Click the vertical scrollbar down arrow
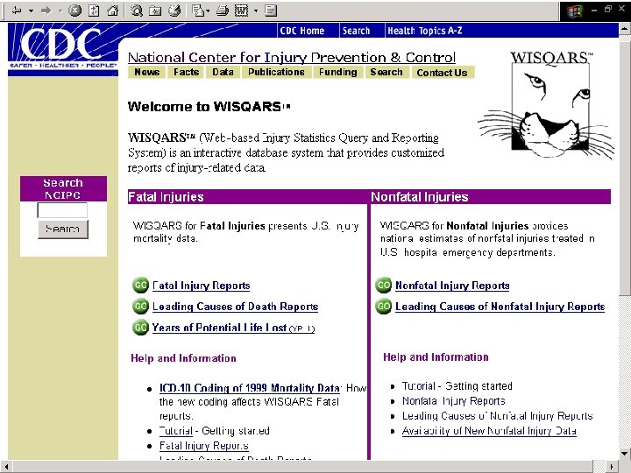This screenshot has height=473, width=631. [x=624, y=454]
